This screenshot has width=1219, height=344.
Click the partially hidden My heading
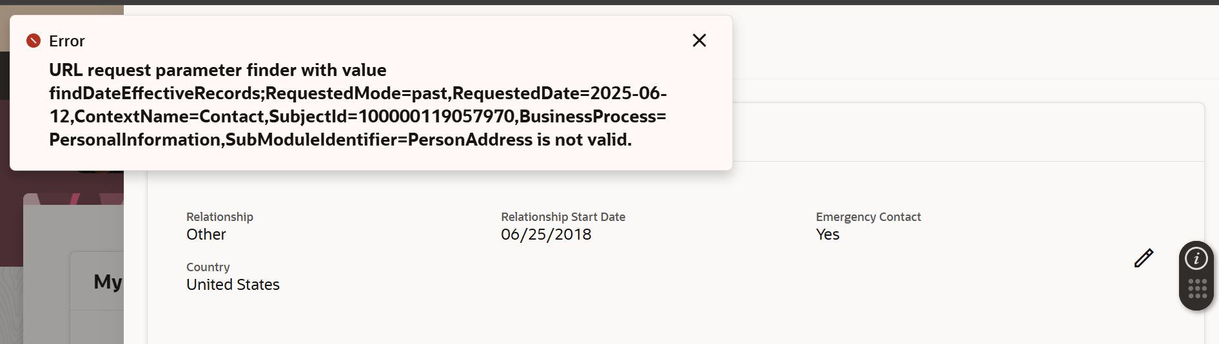tap(108, 282)
